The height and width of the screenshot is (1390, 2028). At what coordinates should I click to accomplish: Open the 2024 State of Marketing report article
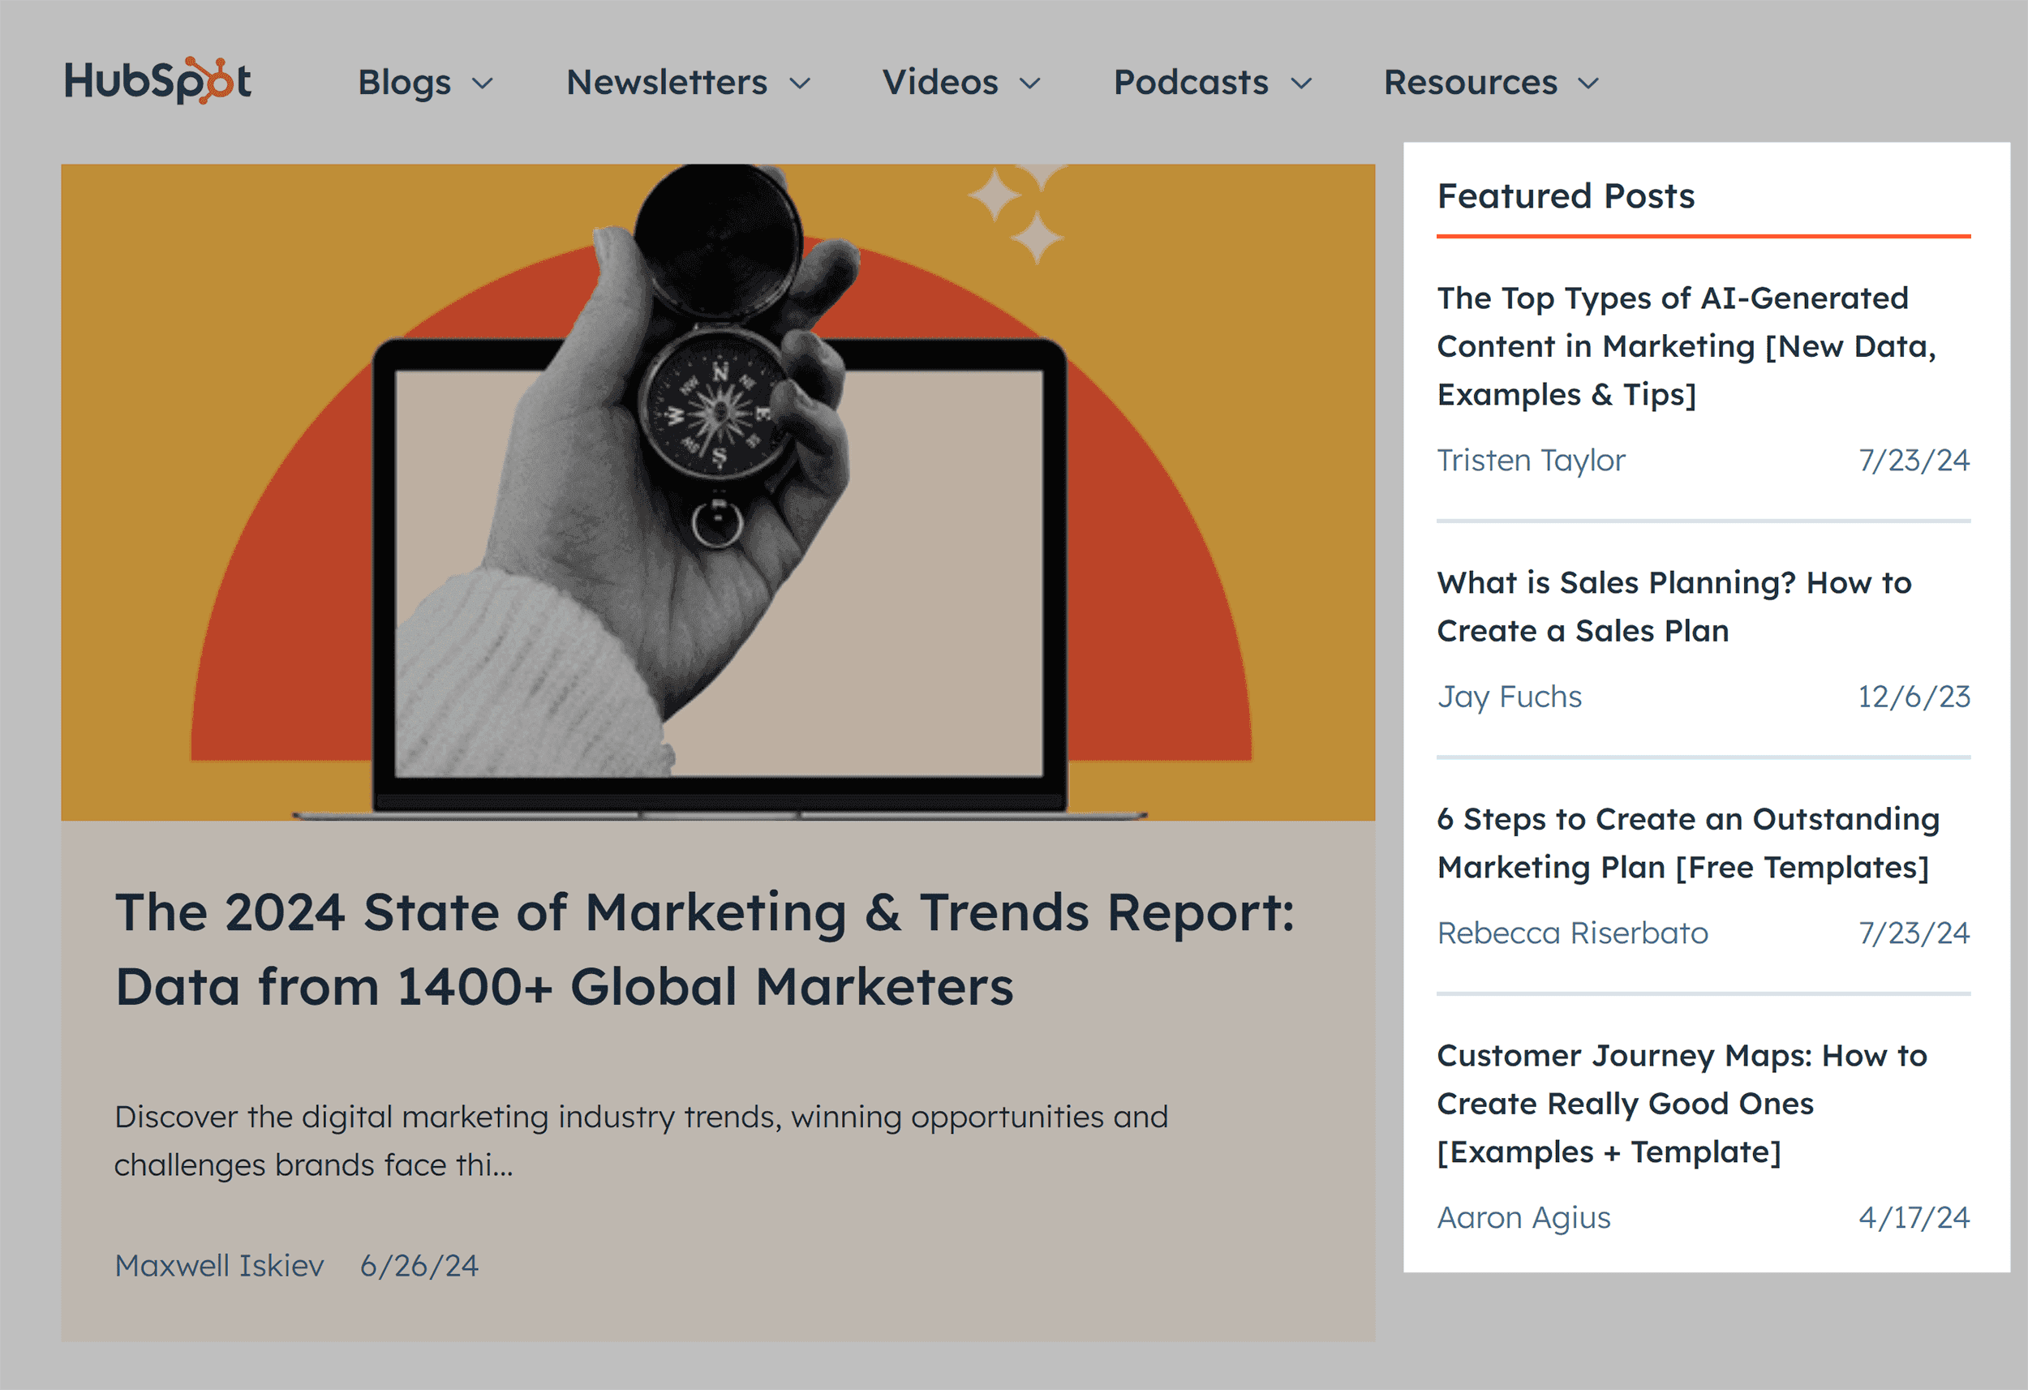point(705,950)
